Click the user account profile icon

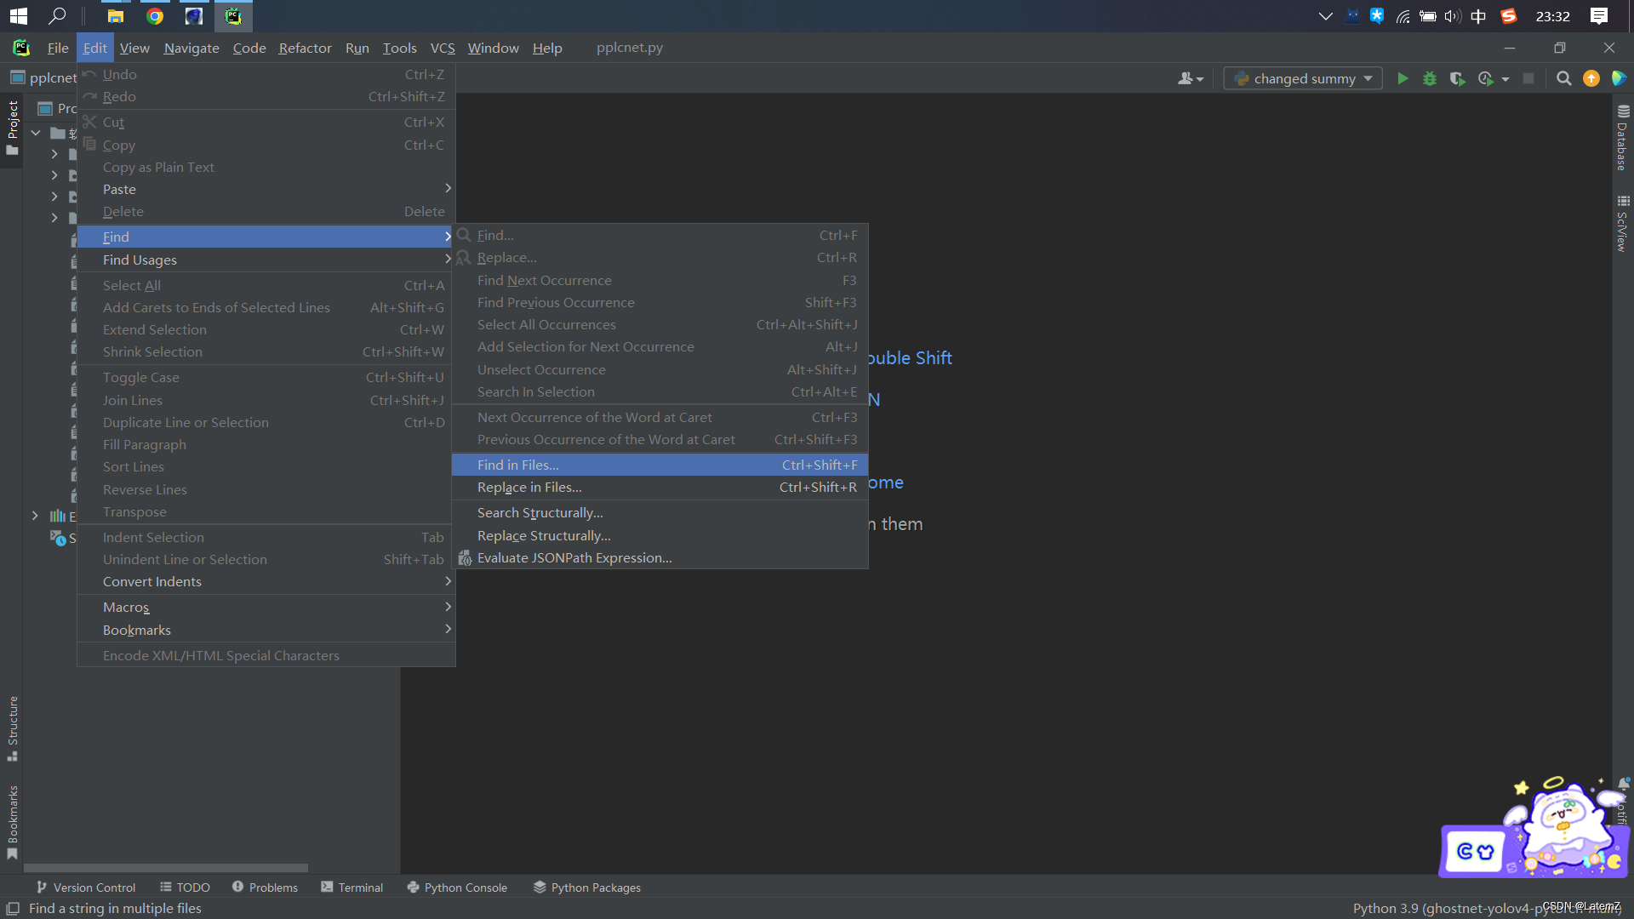coord(1187,78)
